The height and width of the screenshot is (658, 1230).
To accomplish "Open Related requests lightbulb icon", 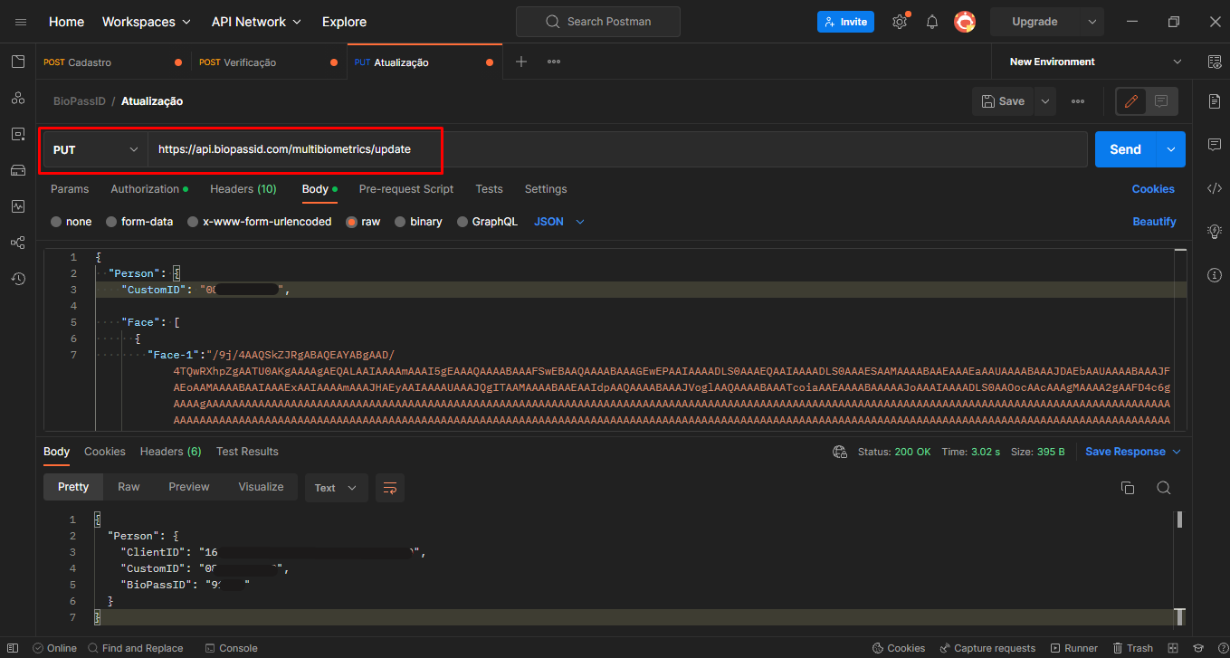I will click(1215, 232).
